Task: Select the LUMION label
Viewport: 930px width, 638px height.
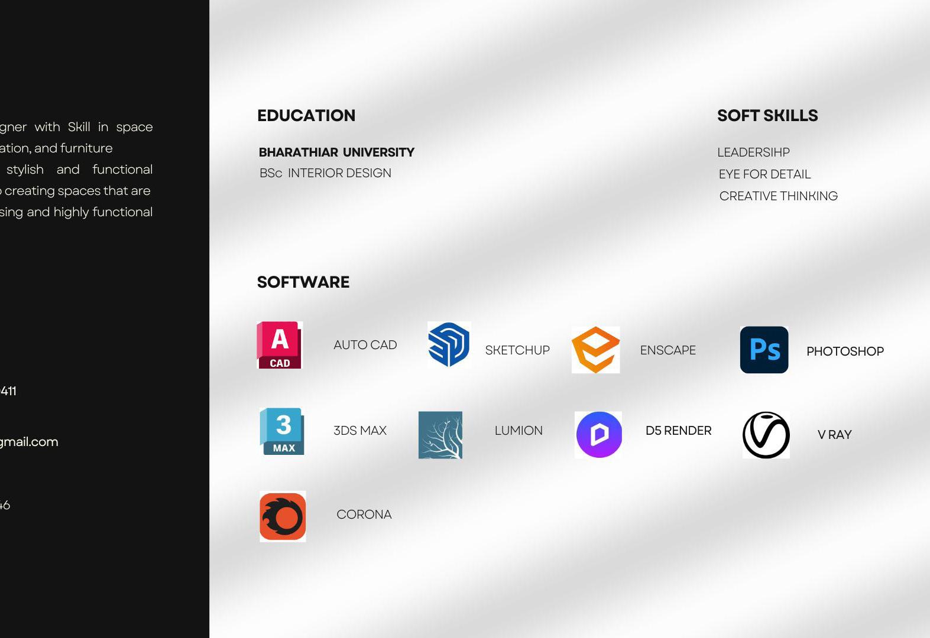Action: pyautogui.click(x=519, y=431)
